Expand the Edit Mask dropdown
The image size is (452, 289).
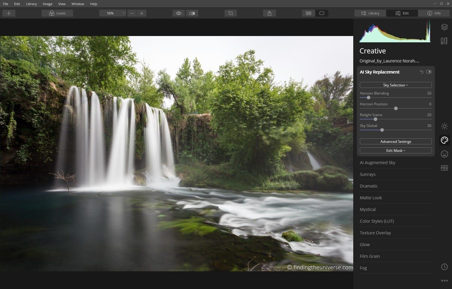click(396, 151)
